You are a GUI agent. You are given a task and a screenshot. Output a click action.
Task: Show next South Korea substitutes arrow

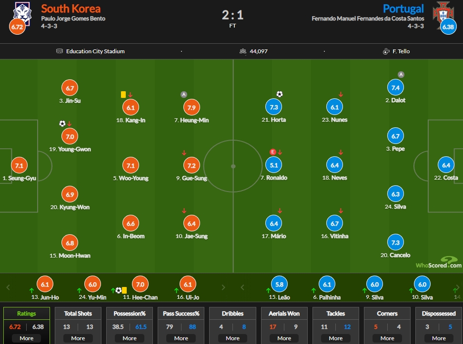[x=223, y=287]
